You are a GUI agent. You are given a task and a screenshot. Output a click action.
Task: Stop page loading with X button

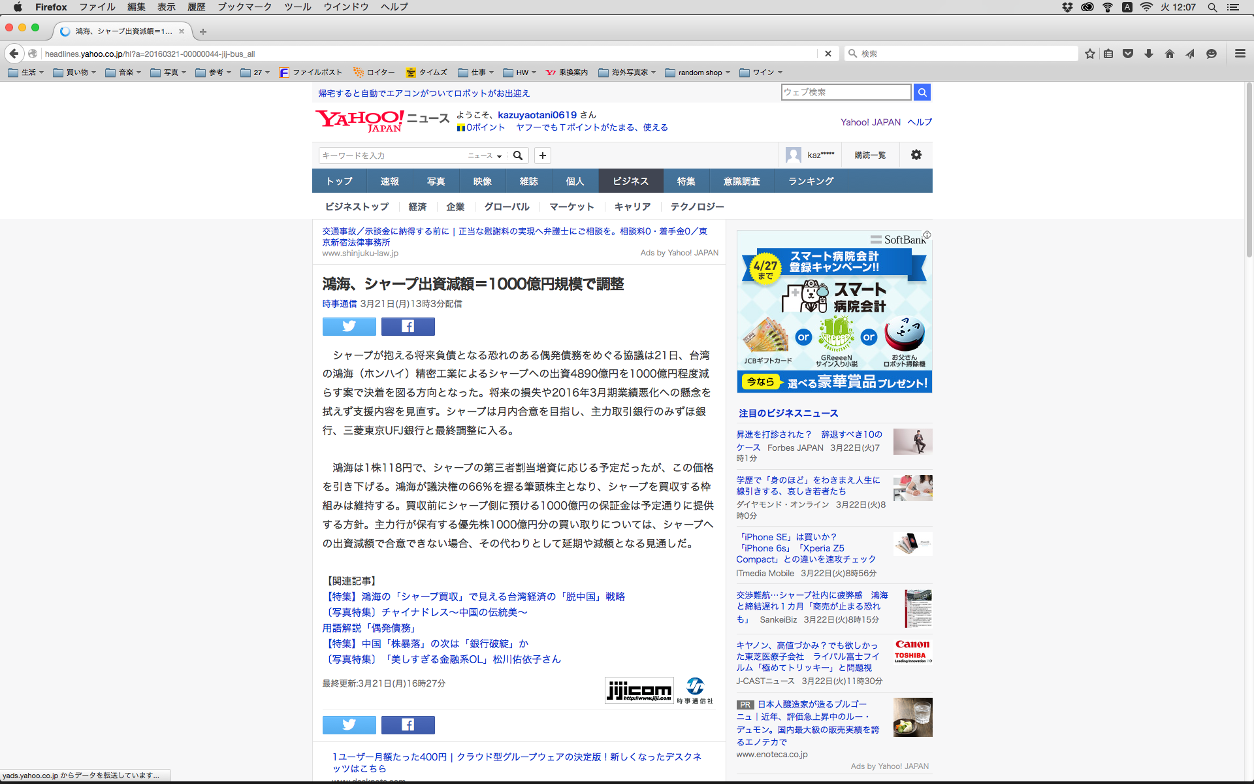(828, 54)
